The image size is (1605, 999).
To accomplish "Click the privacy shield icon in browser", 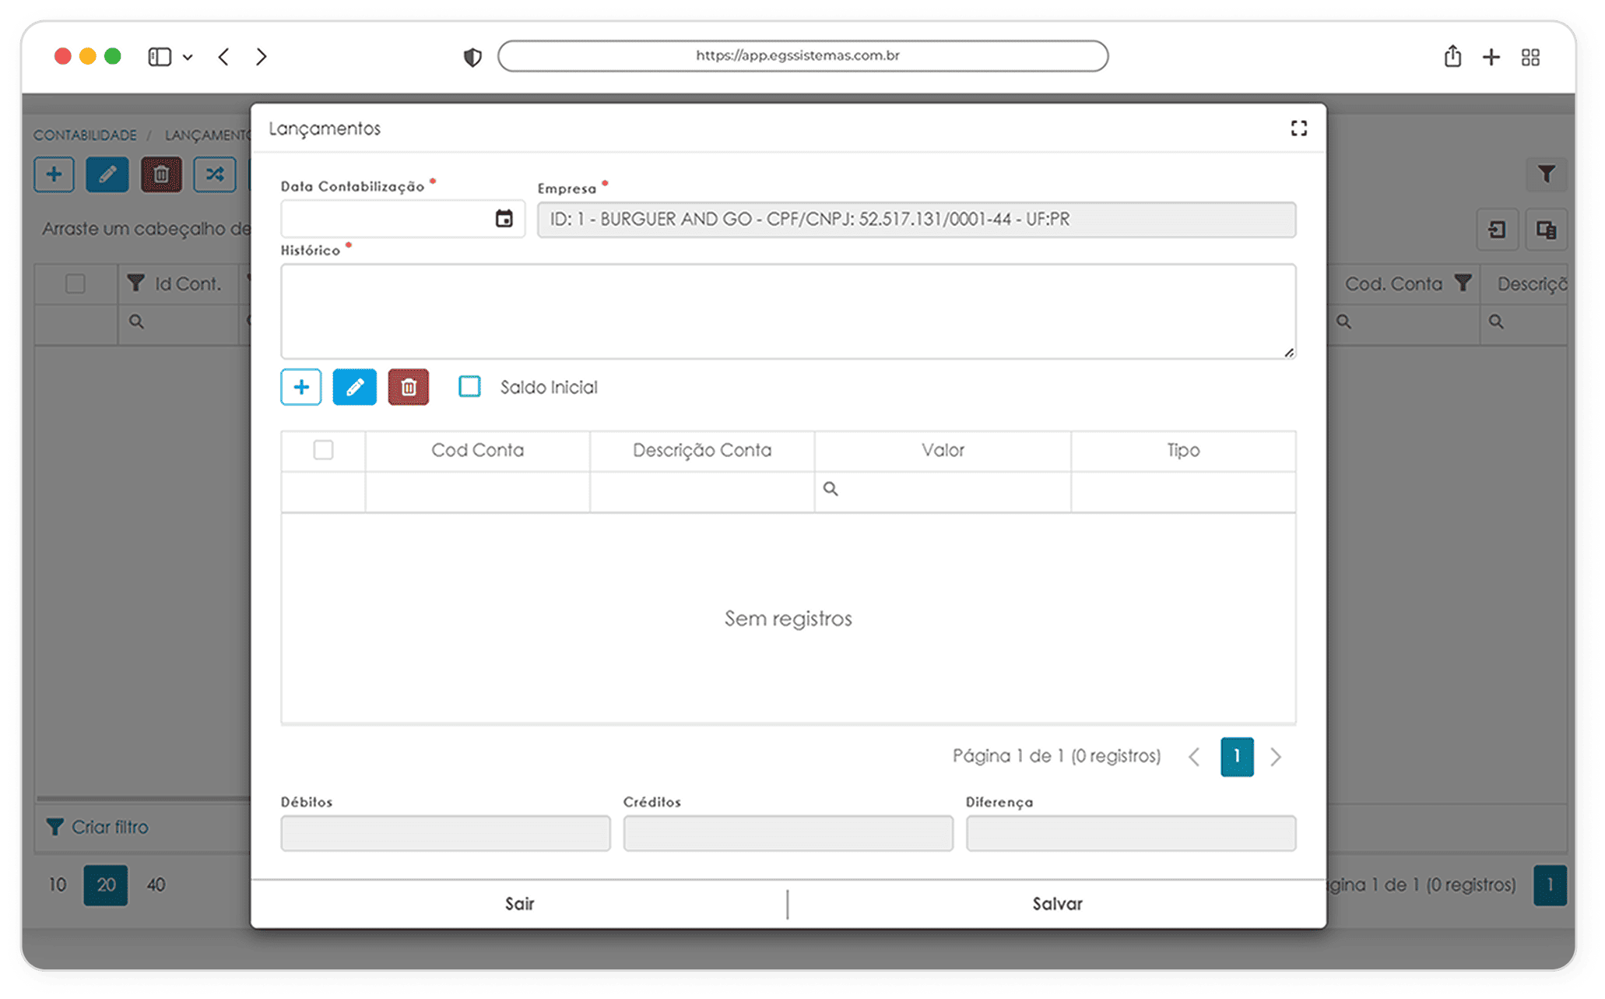I will click(472, 57).
